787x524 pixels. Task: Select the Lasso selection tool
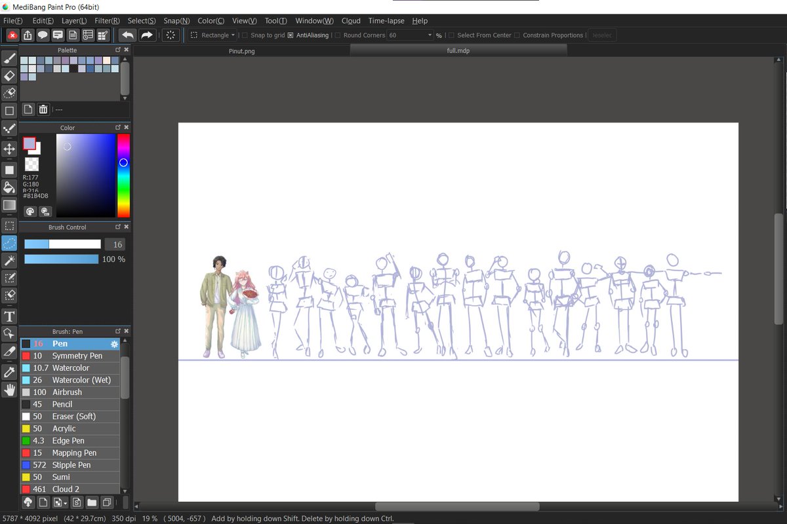9,243
